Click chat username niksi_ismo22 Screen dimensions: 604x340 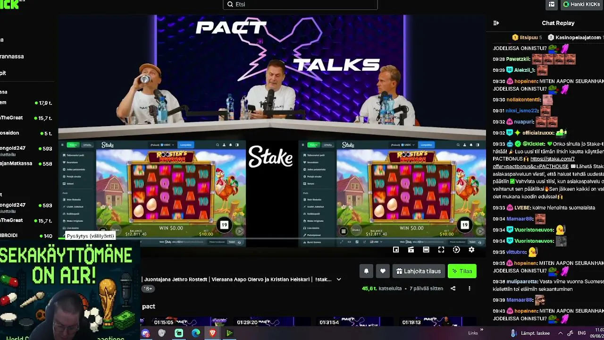point(521,110)
